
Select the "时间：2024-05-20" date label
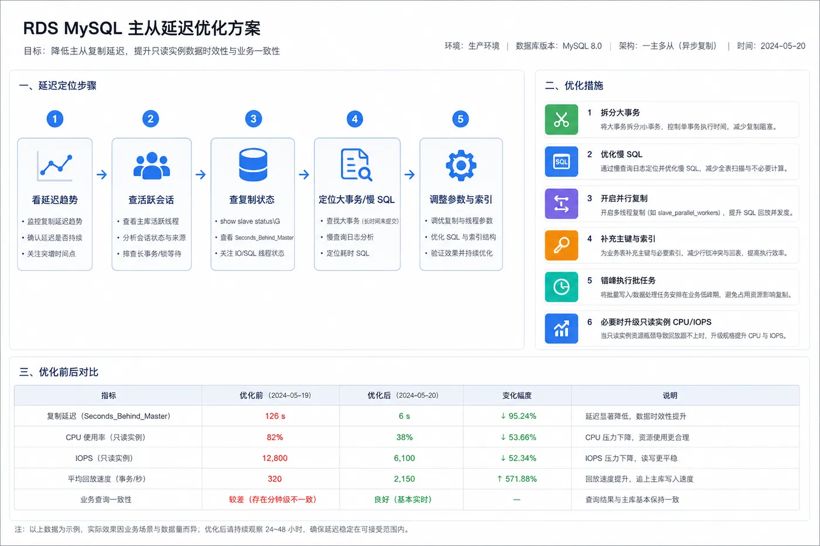pyautogui.click(x=771, y=46)
